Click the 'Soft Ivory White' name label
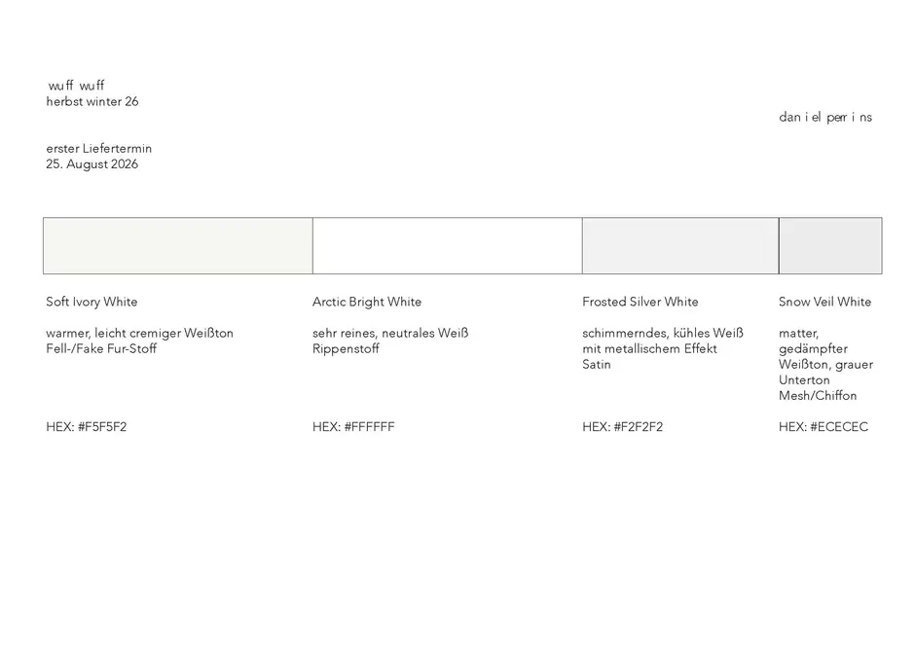915x647 pixels. pyautogui.click(x=91, y=302)
